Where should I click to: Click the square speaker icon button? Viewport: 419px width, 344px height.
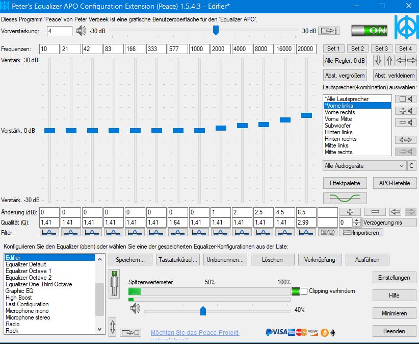406,99
